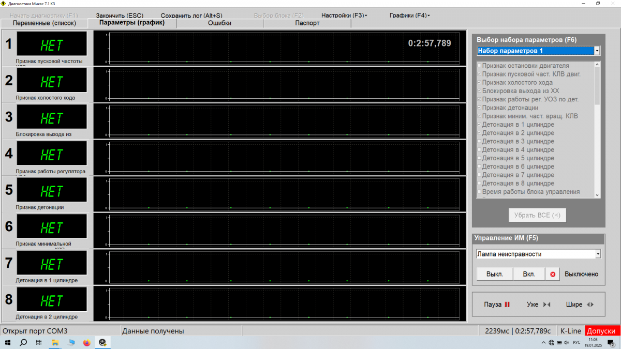
Task: Open Firefox from the taskbar
Action: click(x=86, y=343)
